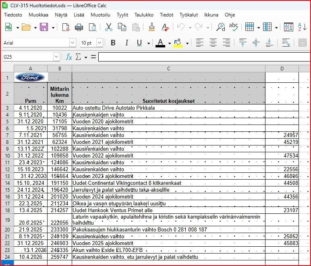Open the Muotoilu menu
The height and width of the screenshot is (266, 311).
point(100,15)
